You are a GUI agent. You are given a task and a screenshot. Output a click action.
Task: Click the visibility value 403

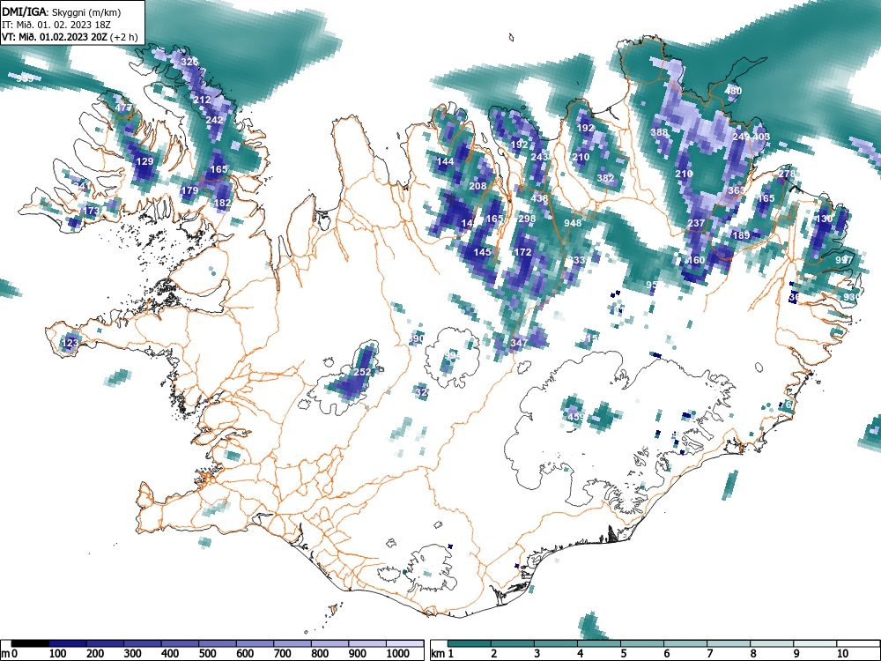pos(762,137)
